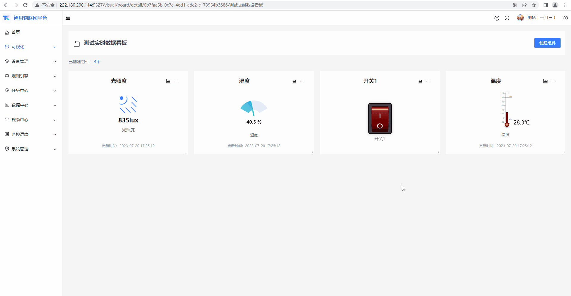Enter fullscreen mode with the expand icon
Viewport: 571px width, 296px height.
tap(507, 18)
